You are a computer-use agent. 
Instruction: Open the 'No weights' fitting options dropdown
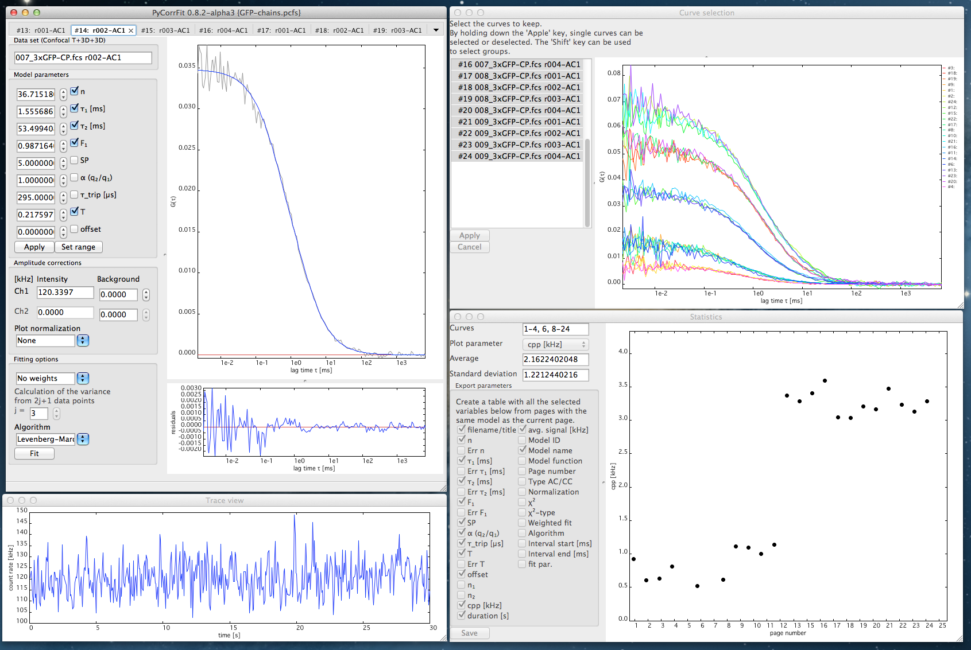[83, 378]
